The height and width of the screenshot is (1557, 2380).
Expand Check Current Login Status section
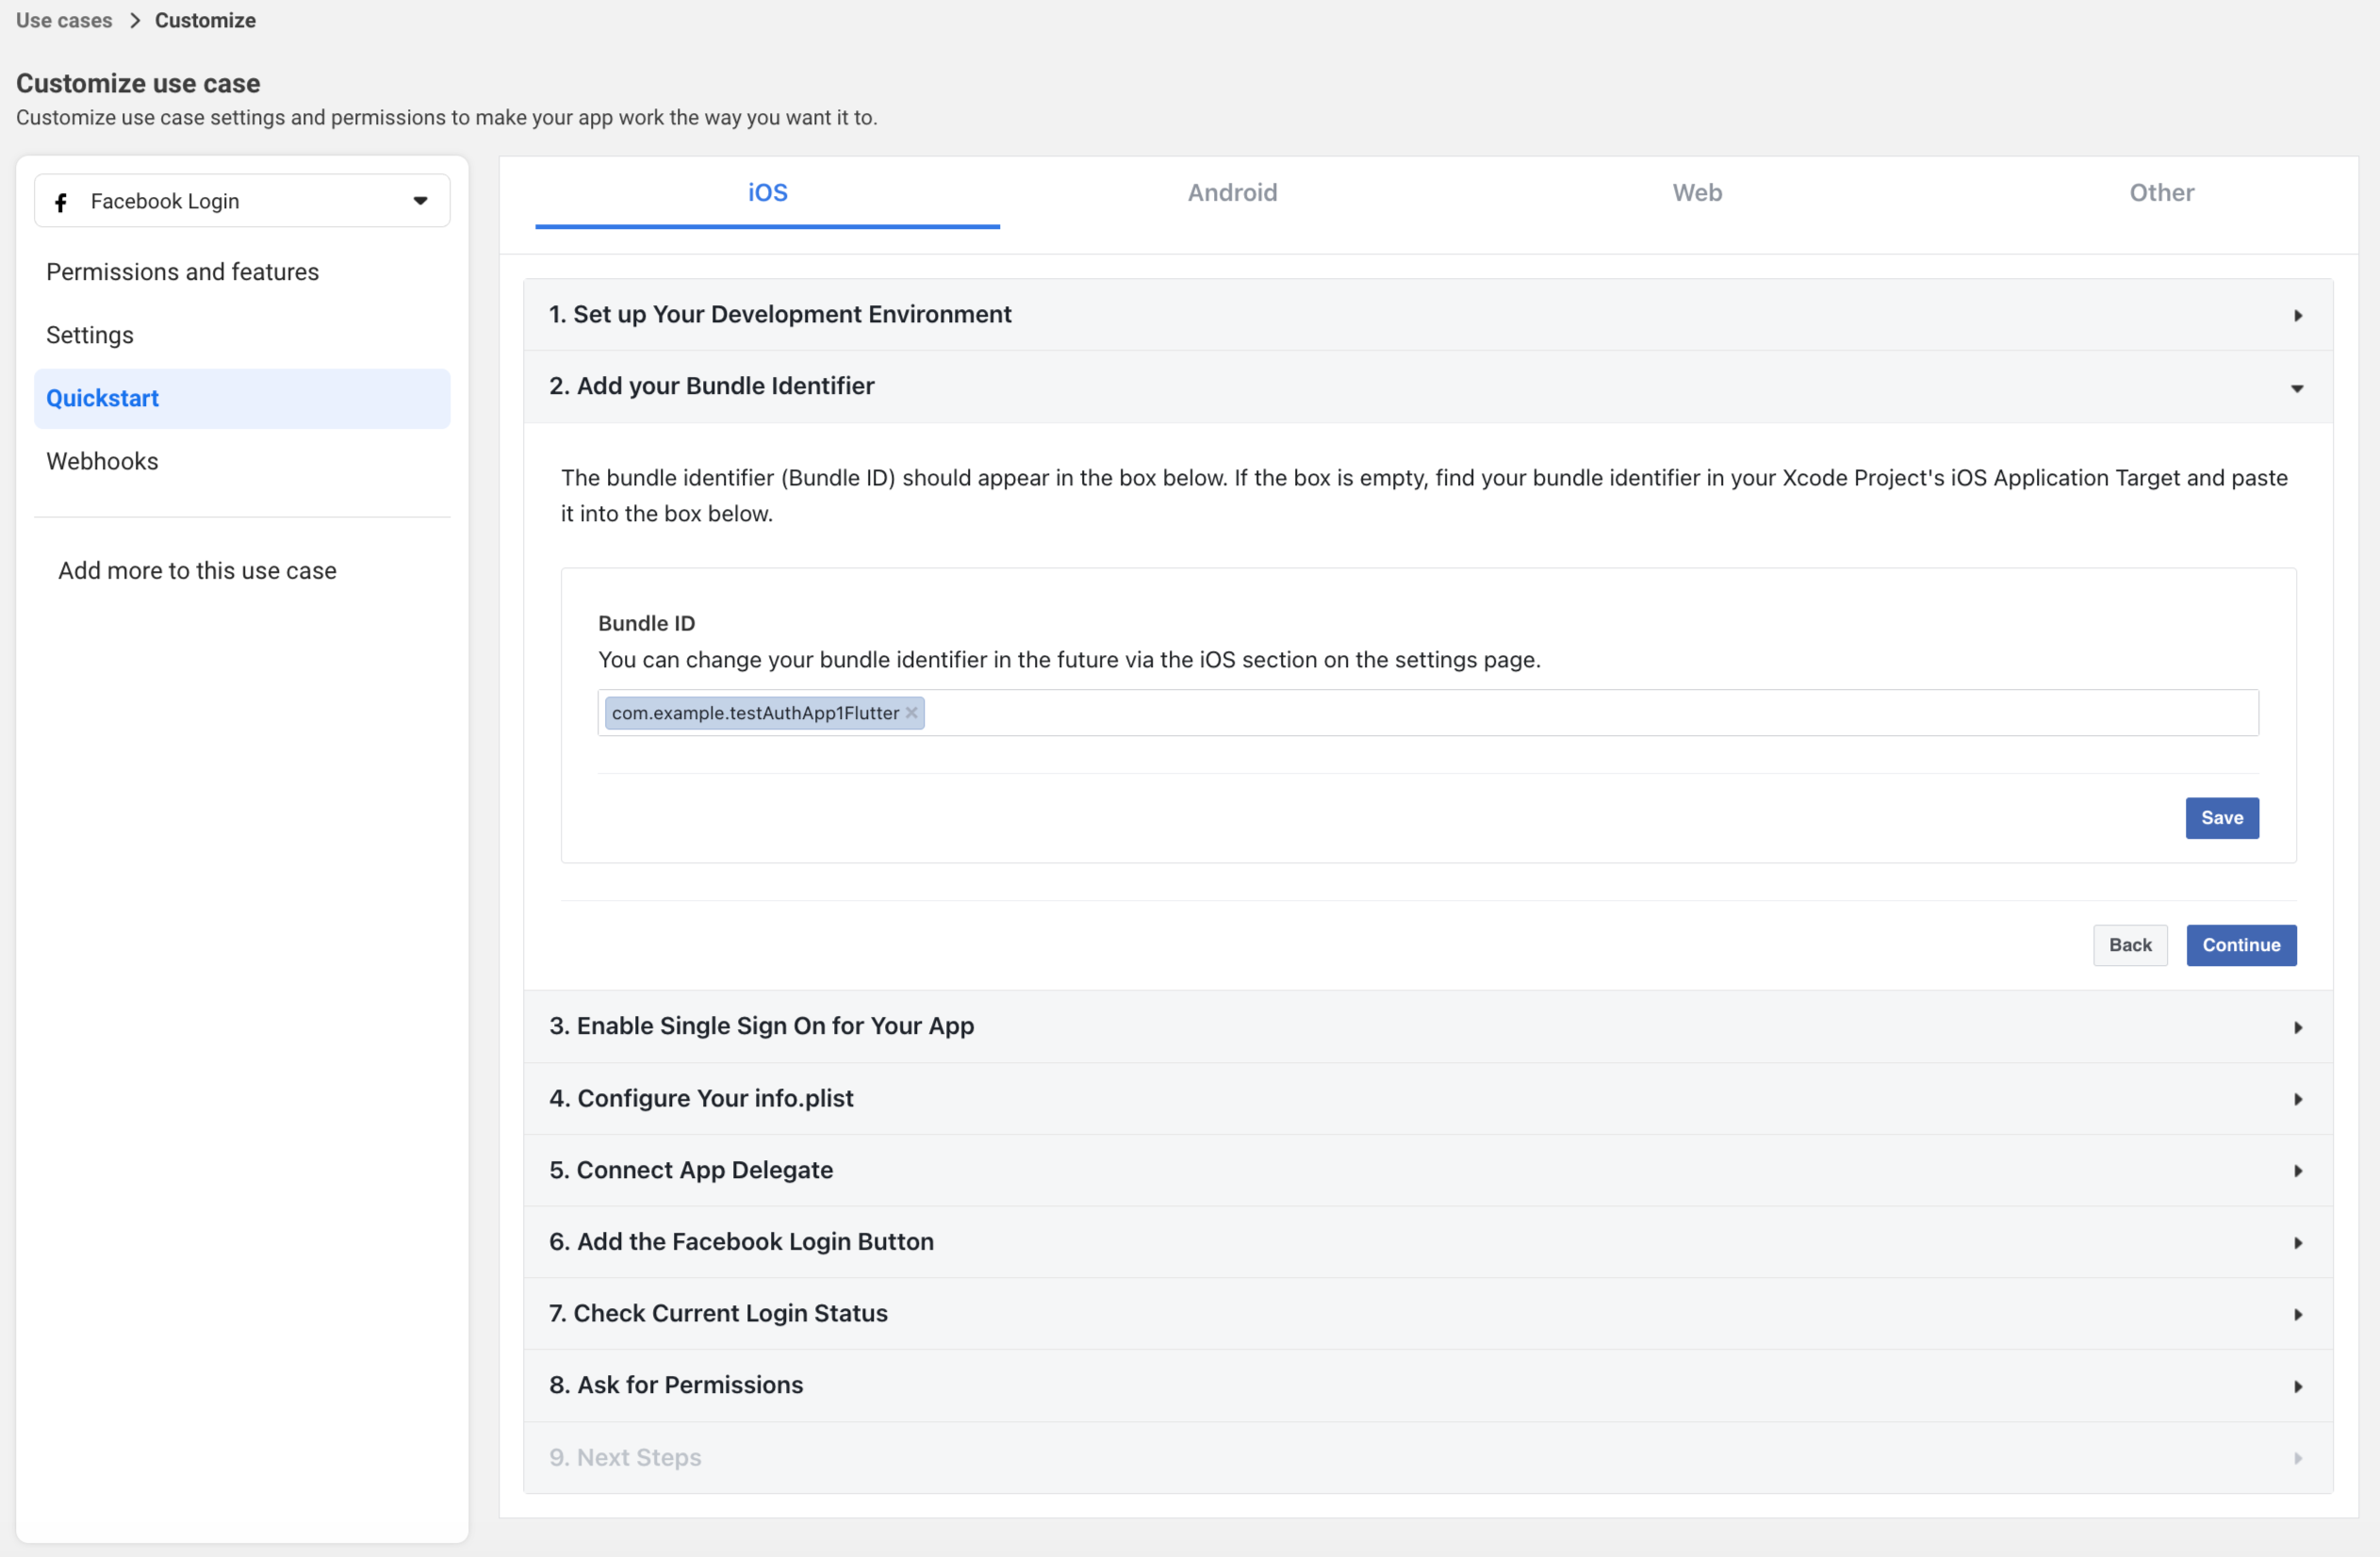pos(2296,1315)
